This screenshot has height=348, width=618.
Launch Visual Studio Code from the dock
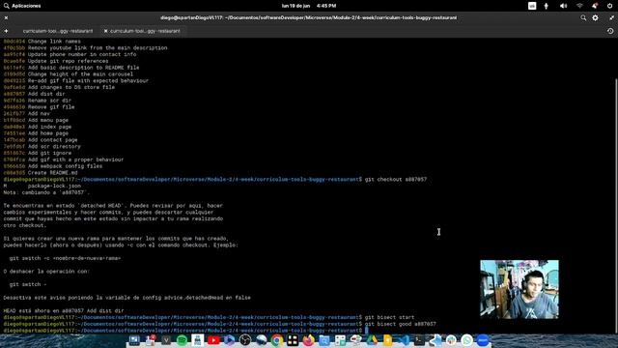pyautogui.click(x=404, y=340)
